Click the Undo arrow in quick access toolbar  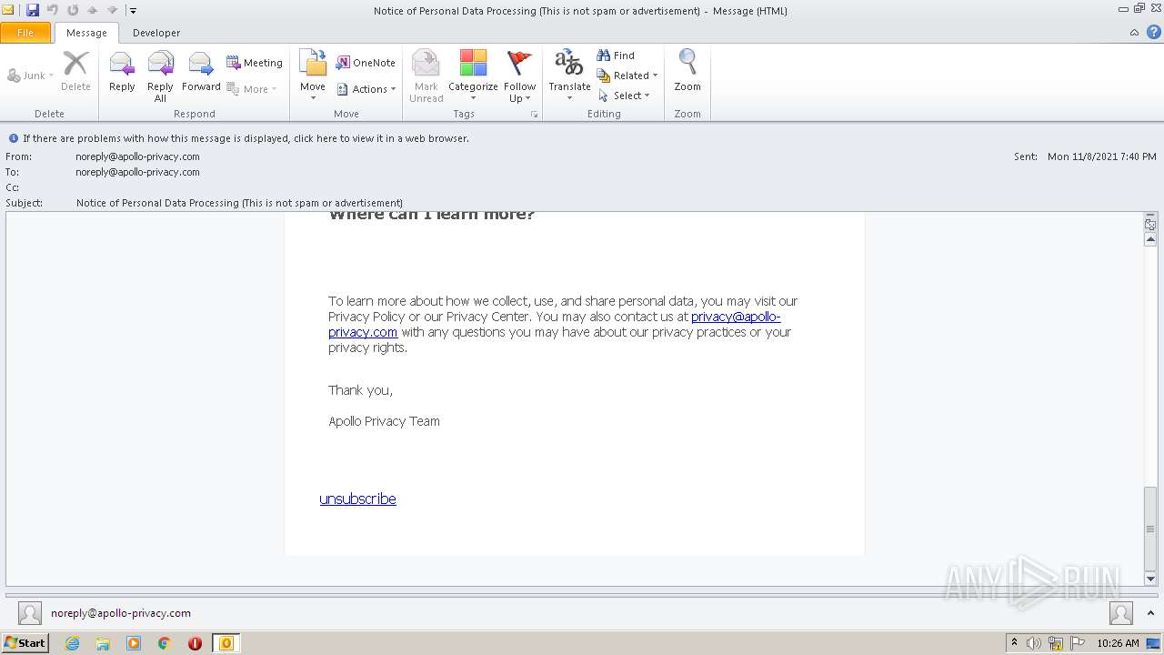coord(53,10)
